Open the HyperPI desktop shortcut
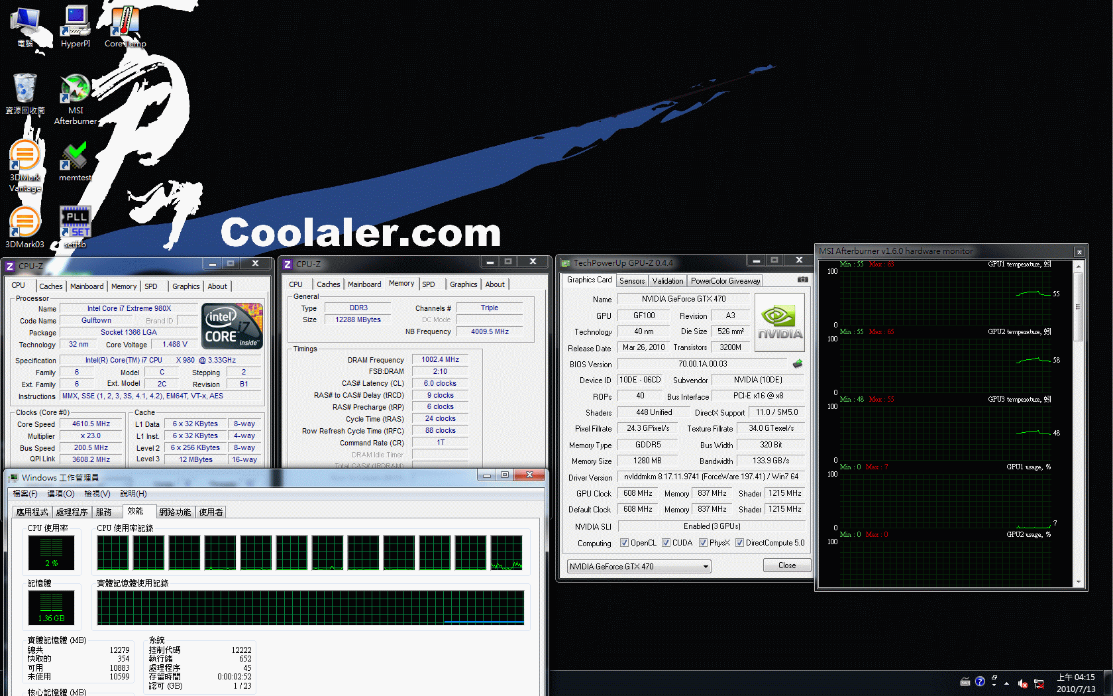The width and height of the screenshot is (1113, 696). pos(75,27)
